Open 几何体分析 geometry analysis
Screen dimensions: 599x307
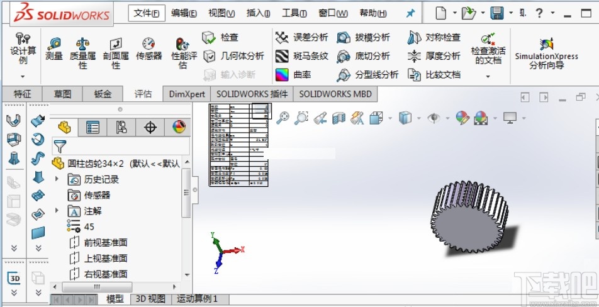coord(233,56)
